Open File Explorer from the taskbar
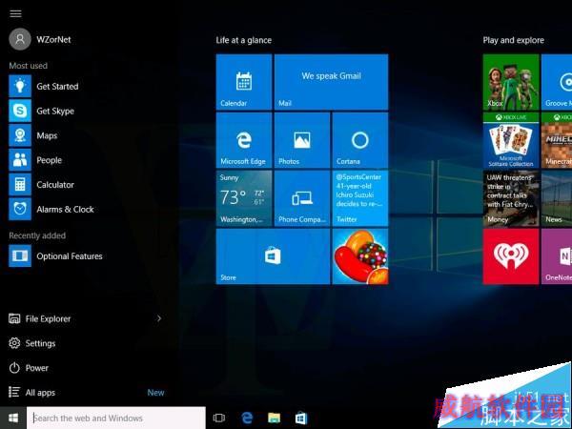Image resolution: width=572 pixels, height=429 pixels. coord(274,419)
